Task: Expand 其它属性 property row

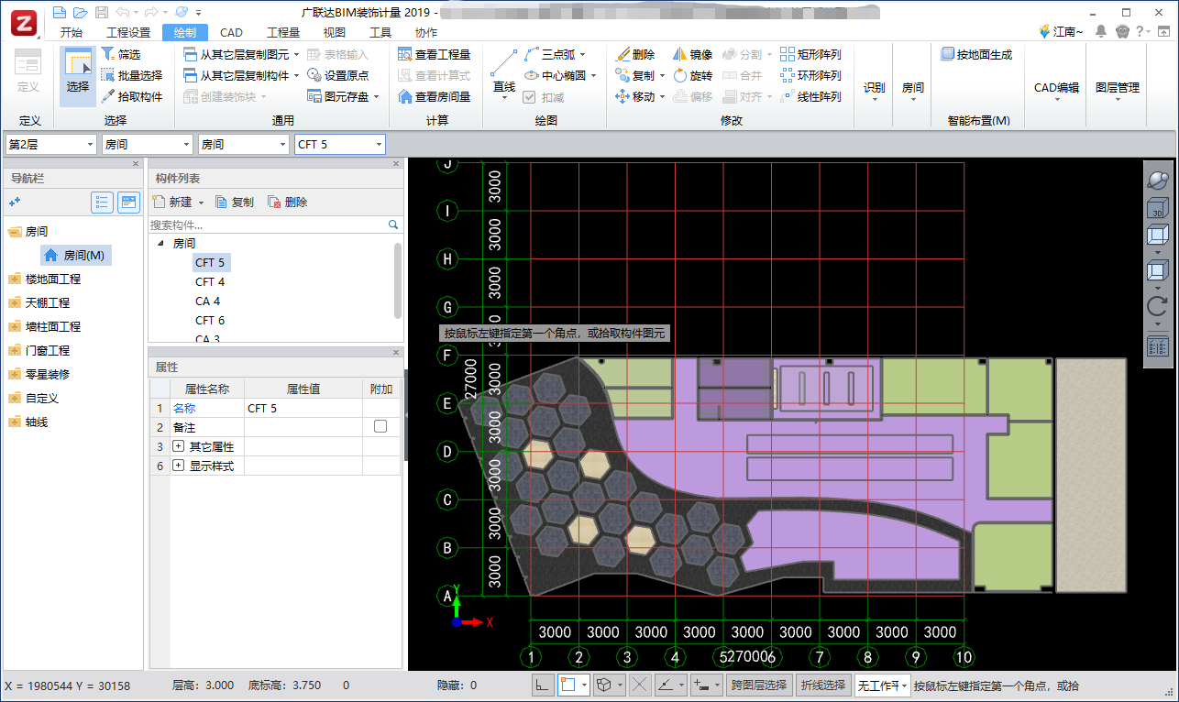Action: coord(178,446)
